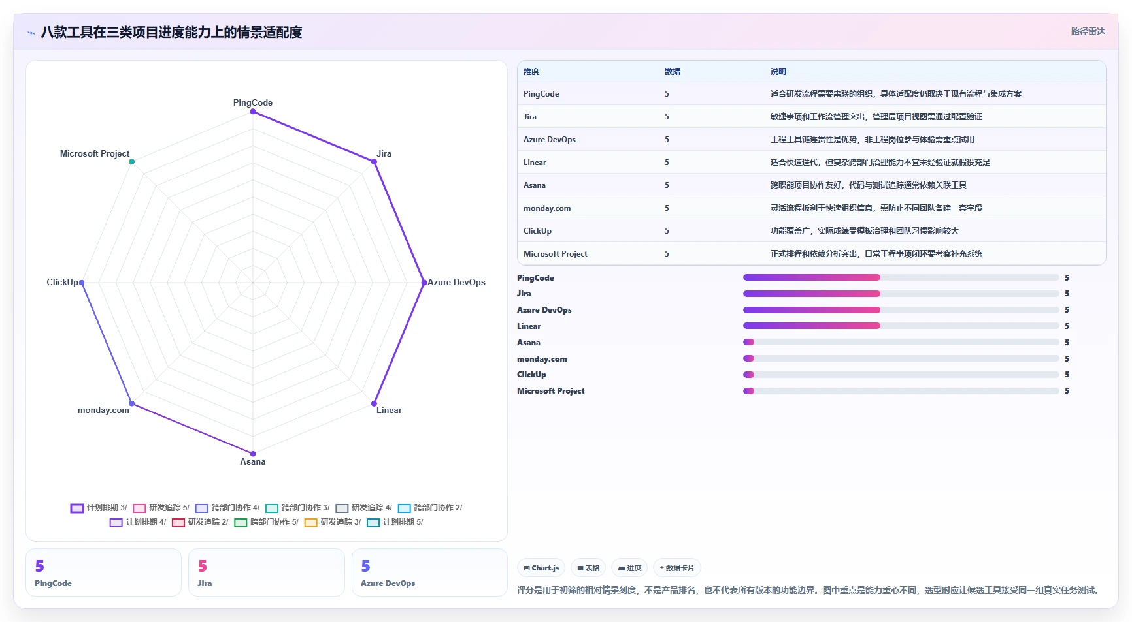Click the Jira data point on radar
1132x622 pixels.
pyautogui.click(x=375, y=162)
